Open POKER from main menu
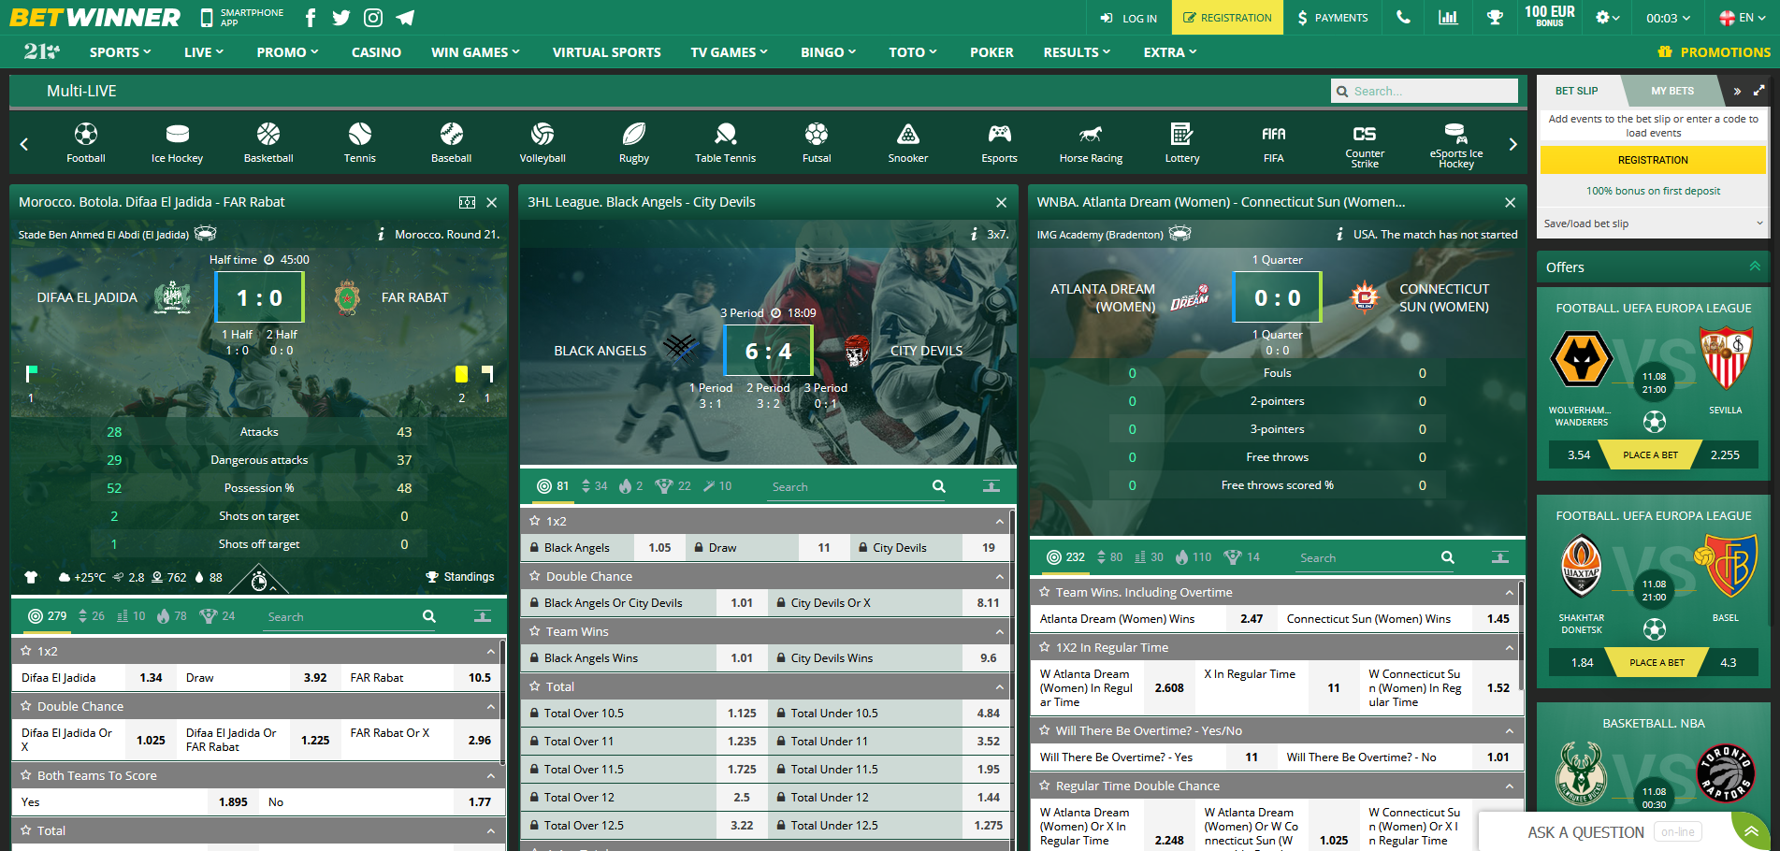This screenshot has height=851, width=1780. click(x=991, y=52)
